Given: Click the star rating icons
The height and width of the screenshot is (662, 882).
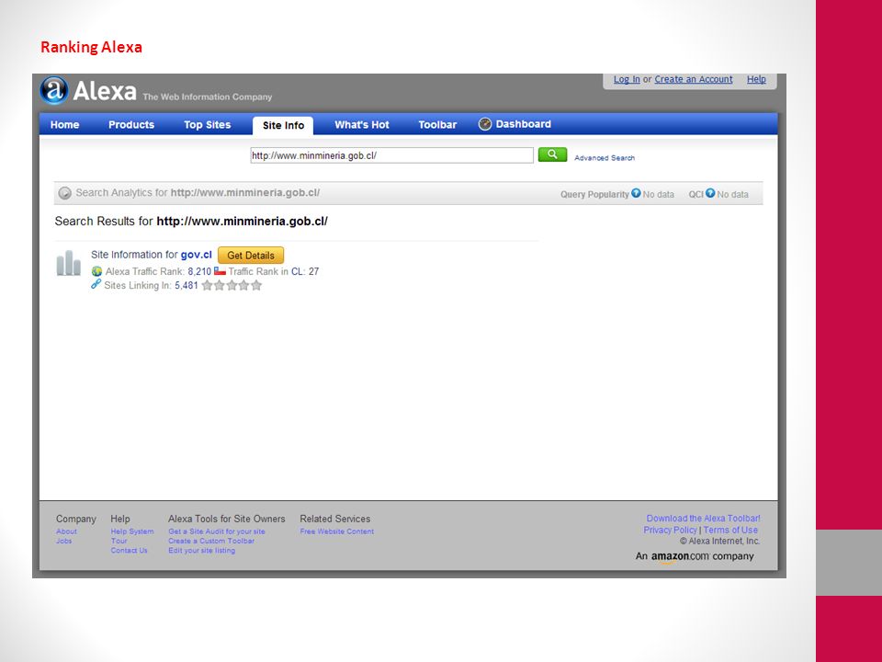Looking at the screenshot, I should [232, 285].
